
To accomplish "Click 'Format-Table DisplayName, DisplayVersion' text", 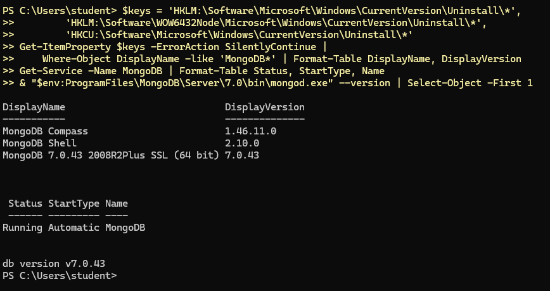I will [x=407, y=59].
